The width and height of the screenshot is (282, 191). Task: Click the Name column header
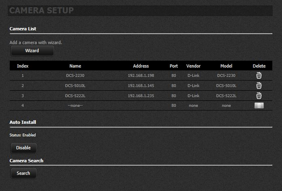pyautogui.click(x=75, y=66)
